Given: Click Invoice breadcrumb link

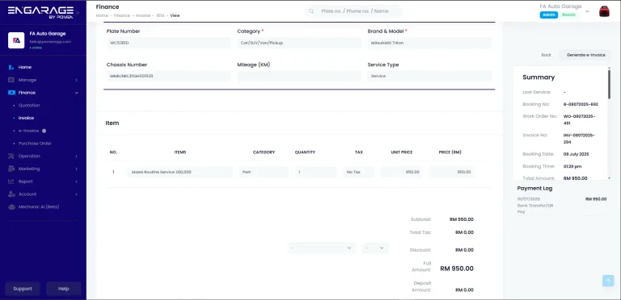Looking at the screenshot, I should pos(143,15).
